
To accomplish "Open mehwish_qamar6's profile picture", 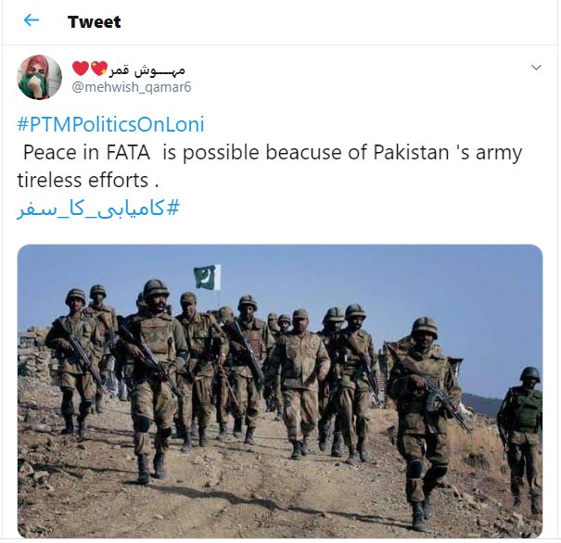I will coord(39,77).
